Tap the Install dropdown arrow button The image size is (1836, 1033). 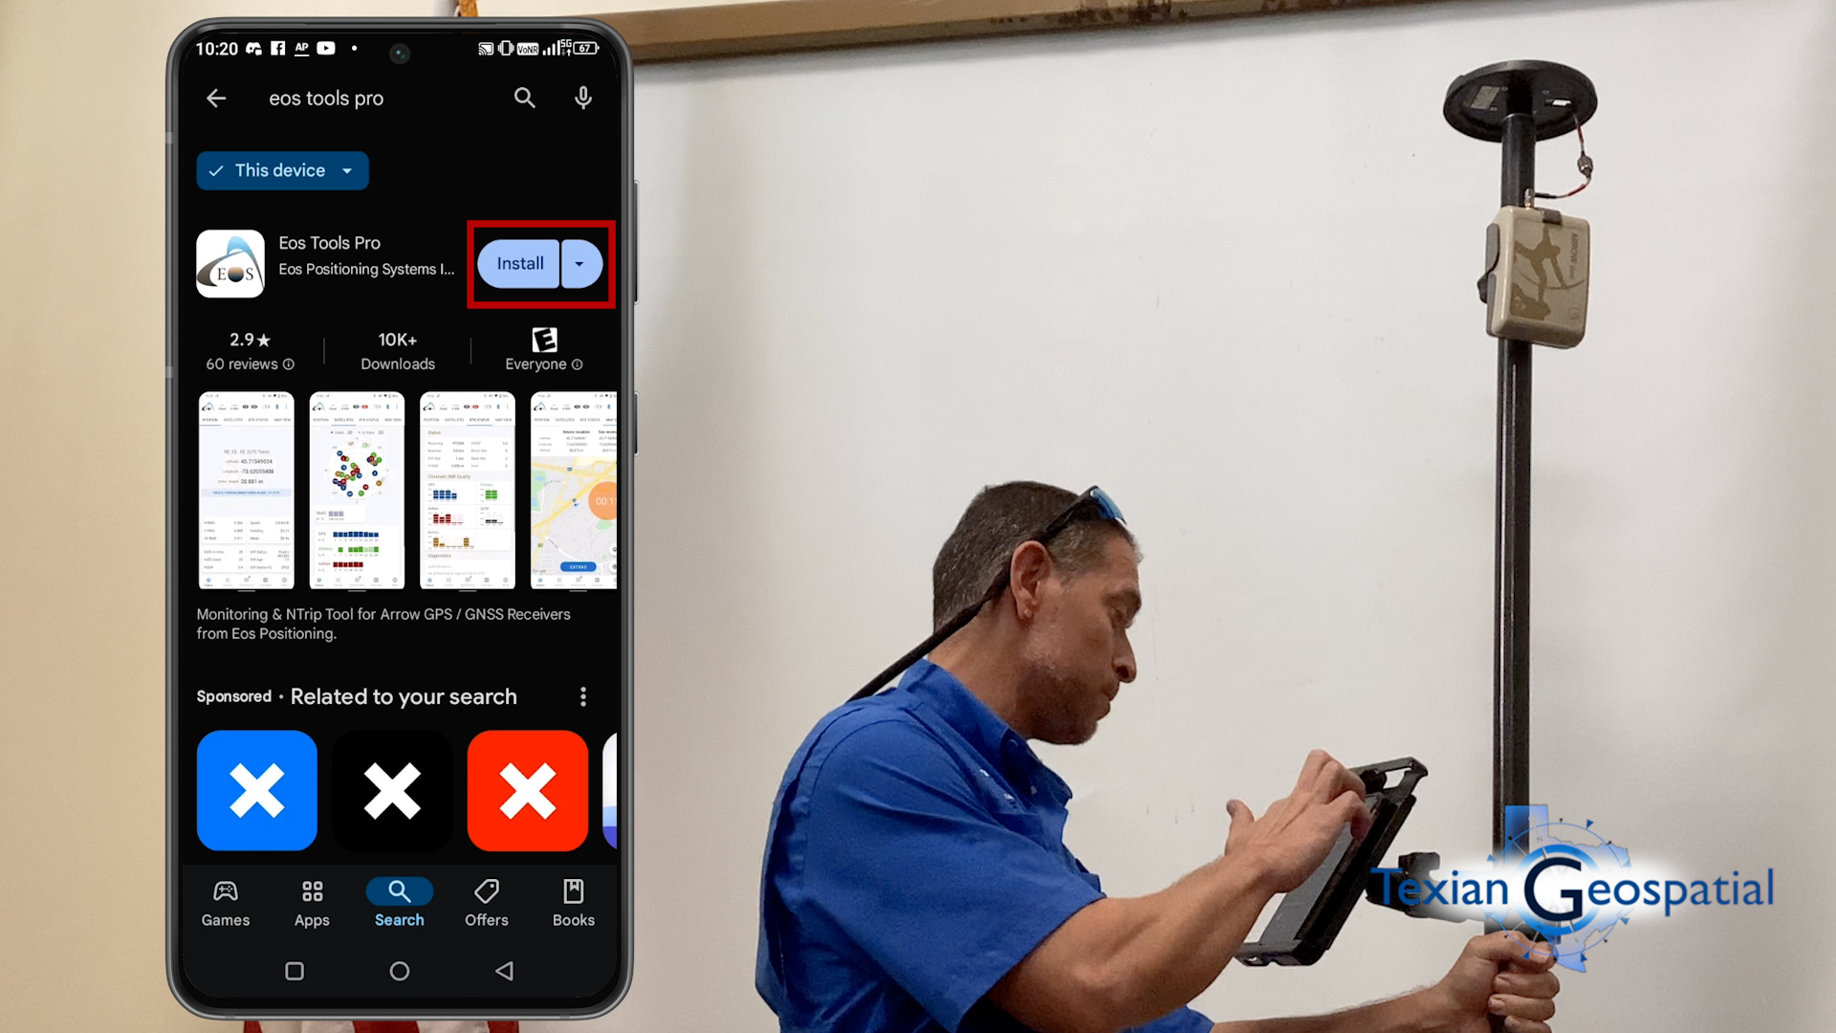[580, 264]
